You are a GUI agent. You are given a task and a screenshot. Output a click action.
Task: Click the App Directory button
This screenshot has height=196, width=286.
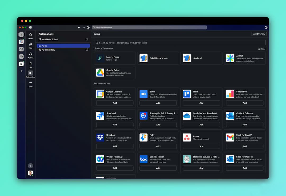coord(259,34)
